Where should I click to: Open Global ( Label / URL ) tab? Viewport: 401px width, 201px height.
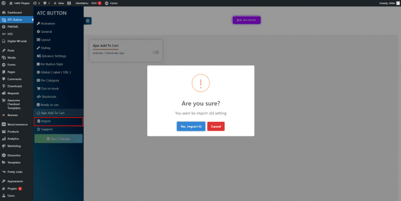tap(58, 72)
